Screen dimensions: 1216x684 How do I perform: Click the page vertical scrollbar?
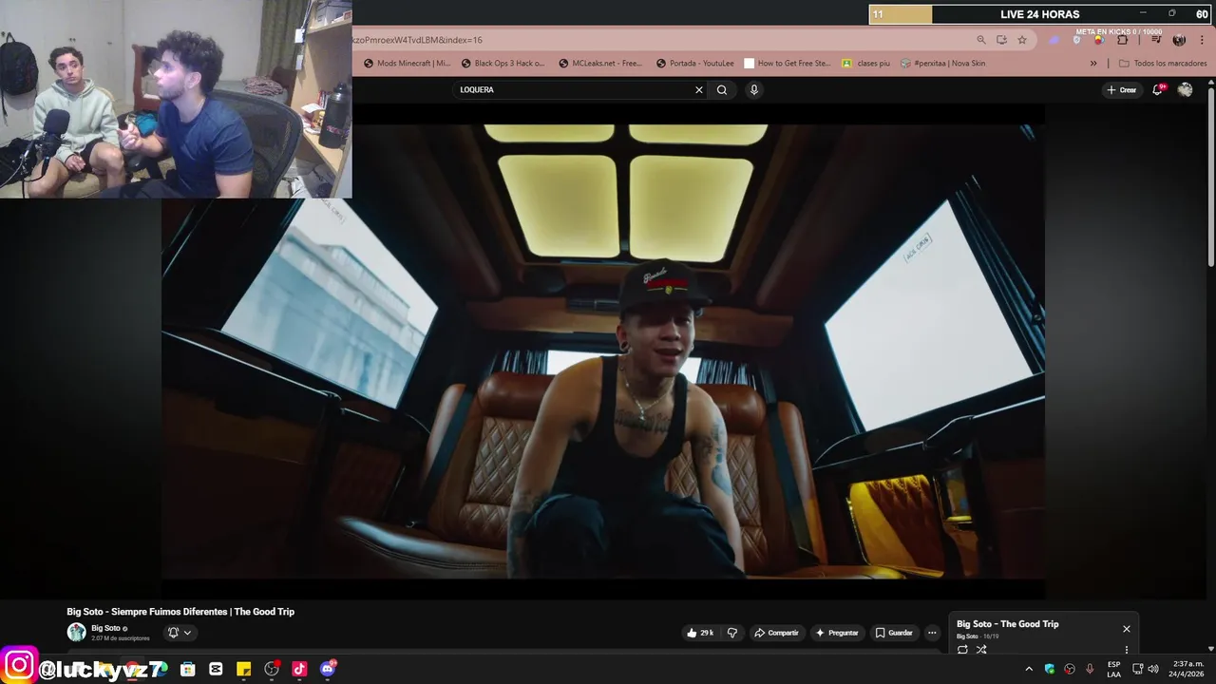point(1210,176)
